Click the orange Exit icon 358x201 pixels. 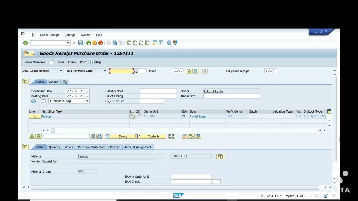pyautogui.click(x=95, y=43)
